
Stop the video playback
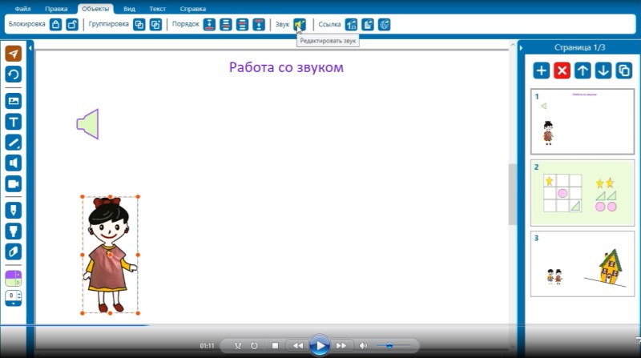tap(275, 346)
